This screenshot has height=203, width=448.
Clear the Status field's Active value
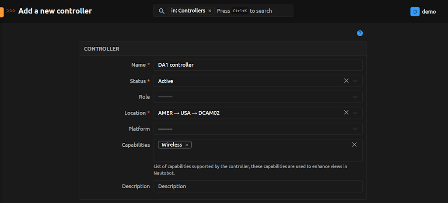[346, 81]
